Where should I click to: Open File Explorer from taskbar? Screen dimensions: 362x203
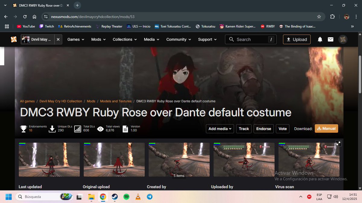[x=91, y=197]
